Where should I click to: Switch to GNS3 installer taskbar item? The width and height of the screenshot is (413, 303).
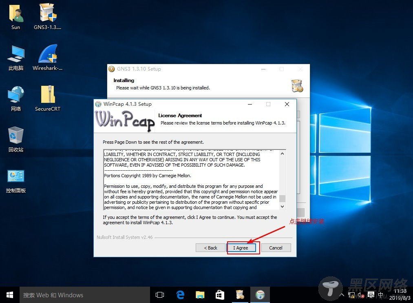click(240, 295)
